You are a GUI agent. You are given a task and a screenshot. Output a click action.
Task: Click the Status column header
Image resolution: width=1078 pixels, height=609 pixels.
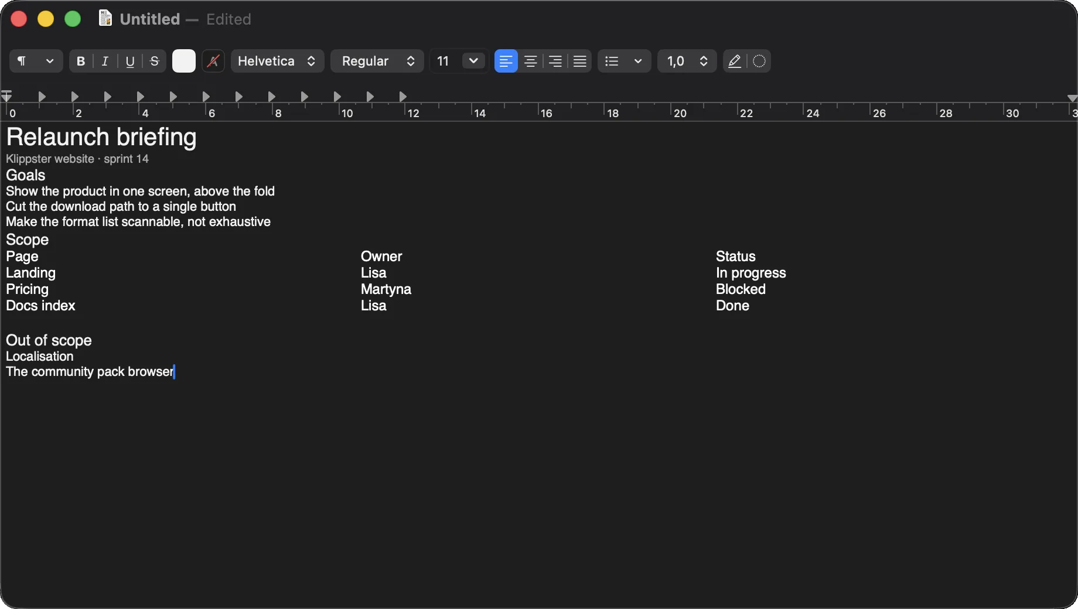pos(736,256)
